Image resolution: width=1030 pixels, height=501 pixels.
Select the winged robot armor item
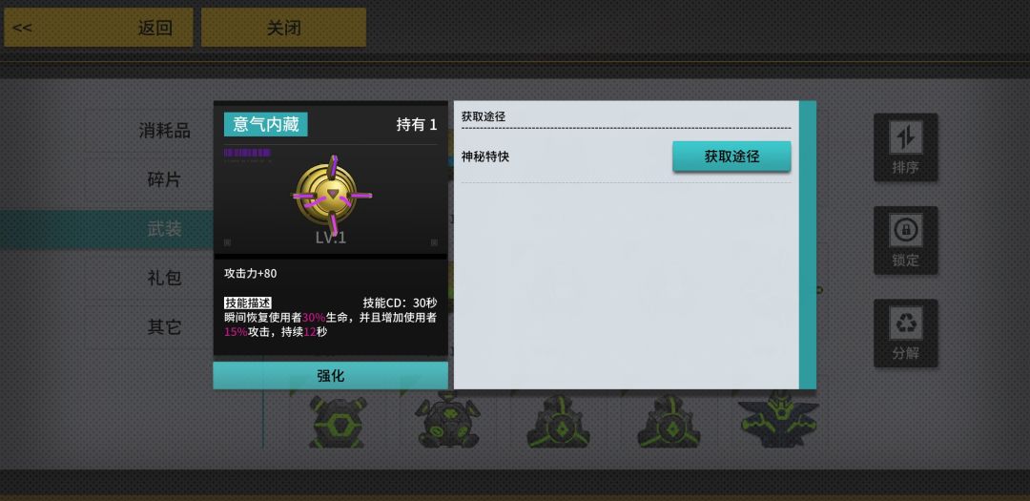778,420
